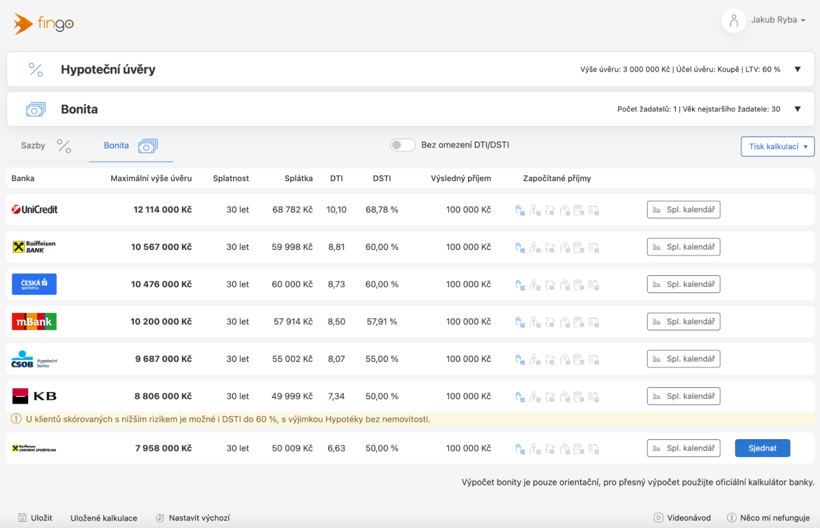Open Uložené kalkulace
Image resolution: width=820 pixels, height=528 pixels.
(104, 518)
